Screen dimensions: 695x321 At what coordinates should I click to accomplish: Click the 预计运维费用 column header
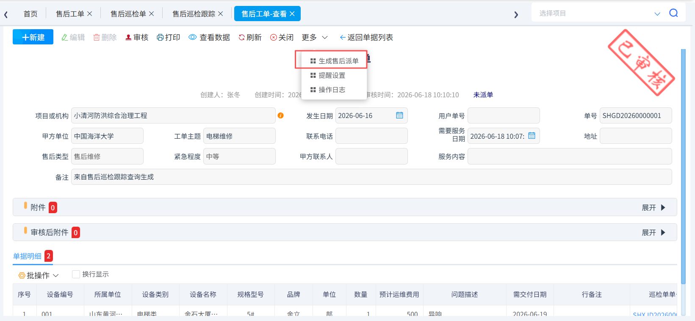(x=399, y=294)
